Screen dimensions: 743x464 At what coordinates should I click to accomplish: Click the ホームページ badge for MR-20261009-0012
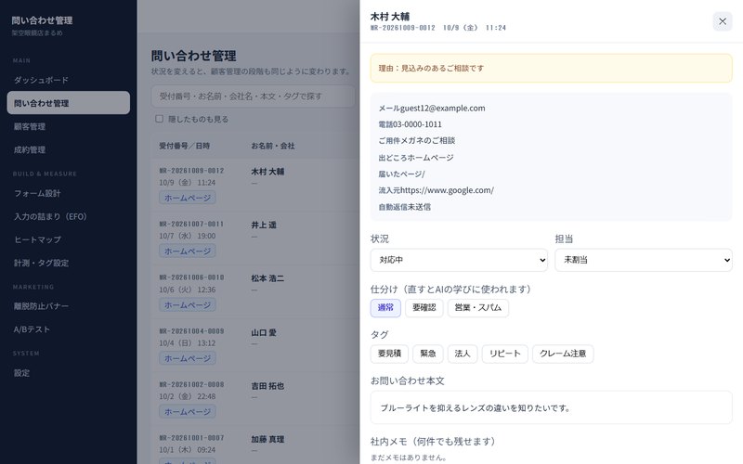188,198
